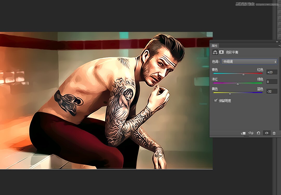The width and height of the screenshot is (281, 195).
Task: Click the 黄色–蓝色 slider handle
Action: [230, 94]
